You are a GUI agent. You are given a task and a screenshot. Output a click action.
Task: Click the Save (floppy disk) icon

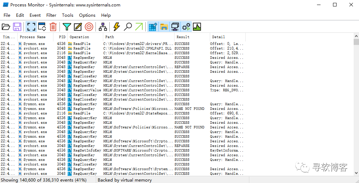point(17,27)
